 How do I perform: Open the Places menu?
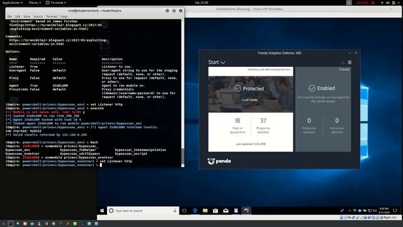pyautogui.click(x=35, y=3)
